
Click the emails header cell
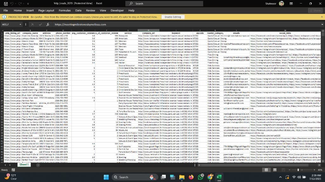[236, 33]
